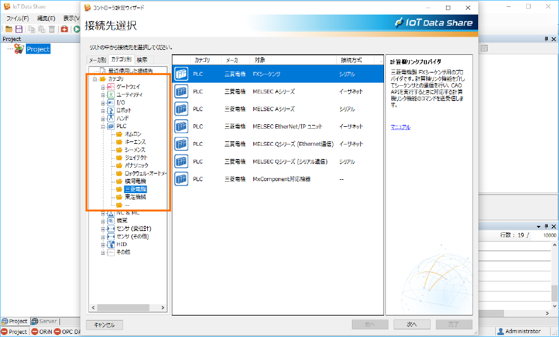Click the red add-controller toolbar icon
This screenshot has width=559, height=337.
pyautogui.click(x=64, y=30)
